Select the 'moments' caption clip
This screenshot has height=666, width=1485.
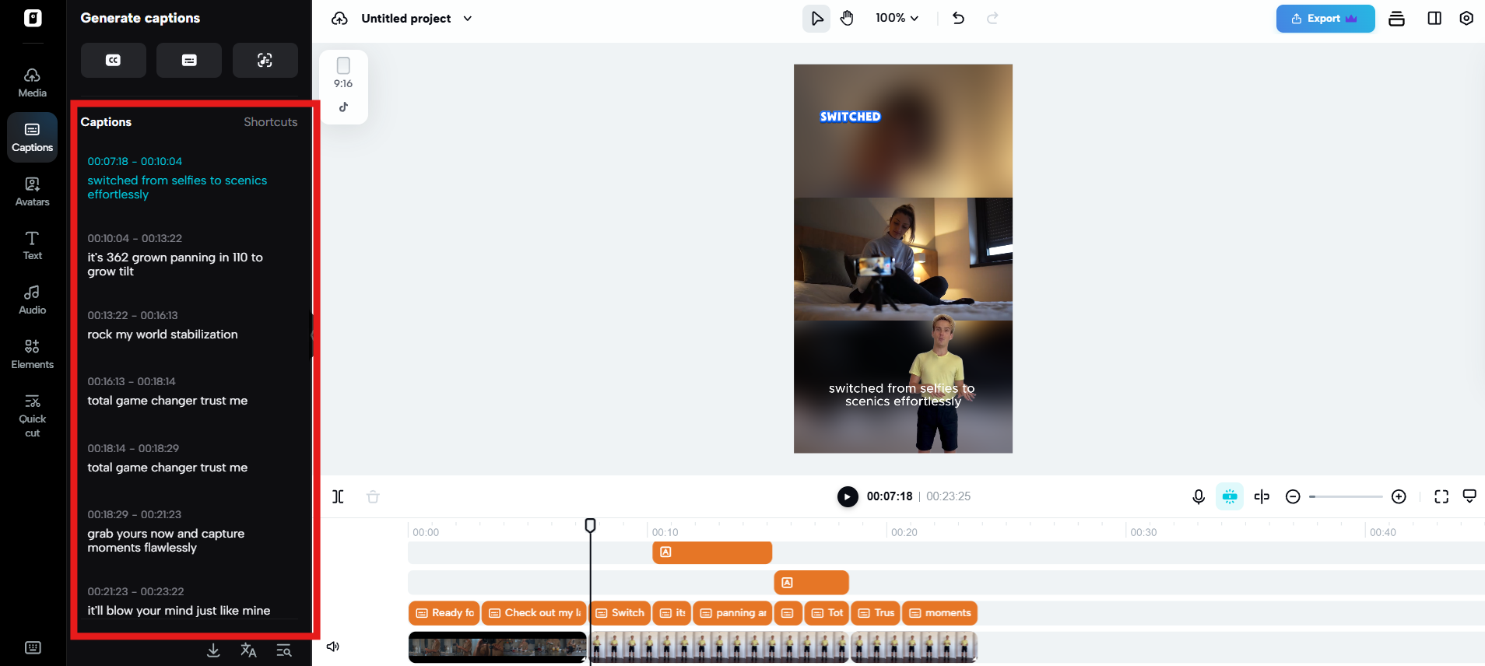(939, 613)
